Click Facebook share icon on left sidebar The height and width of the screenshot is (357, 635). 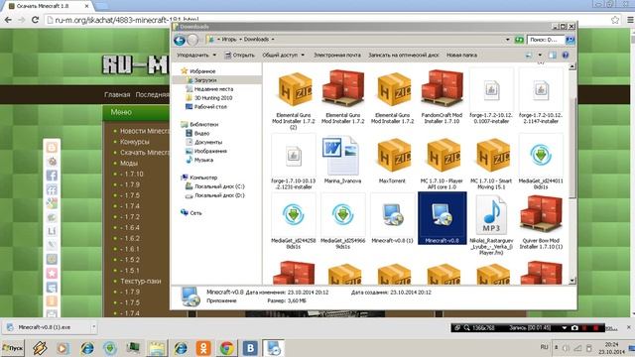[52, 176]
